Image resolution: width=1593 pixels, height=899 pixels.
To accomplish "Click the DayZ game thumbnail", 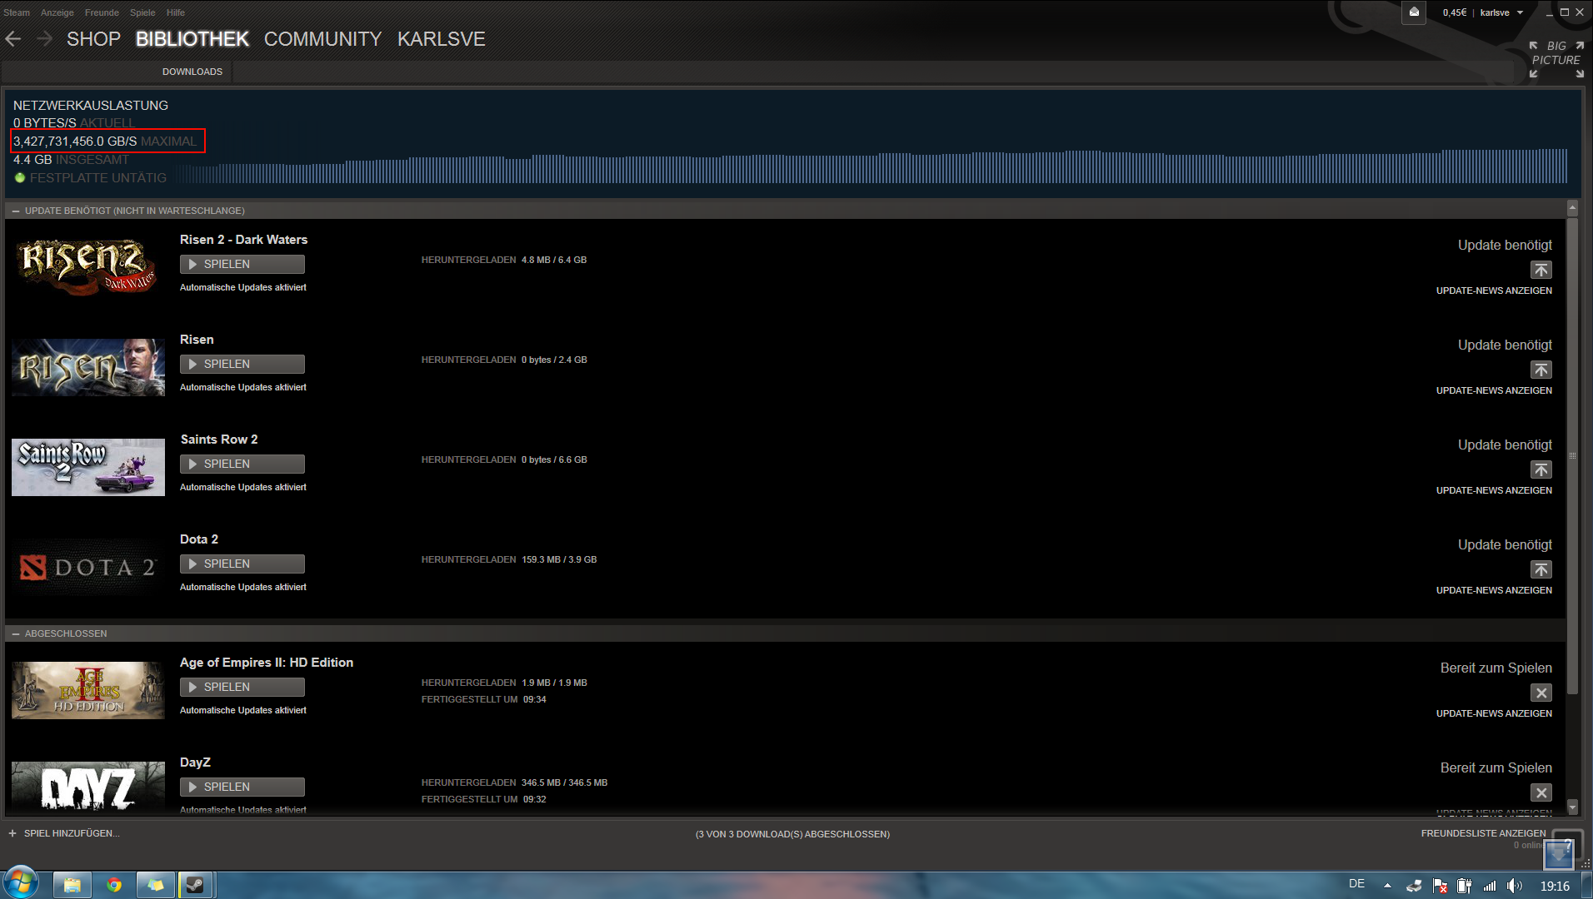I will click(x=88, y=786).
